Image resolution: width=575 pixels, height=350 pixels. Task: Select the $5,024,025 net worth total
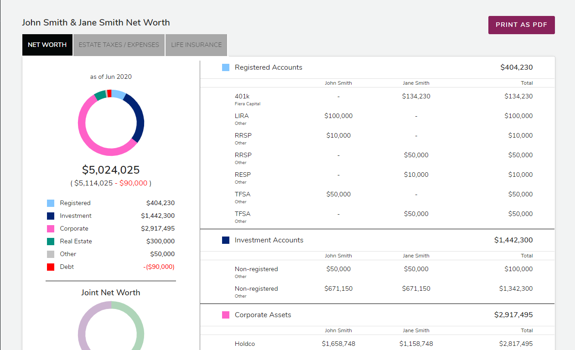pyautogui.click(x=111, y=170)
